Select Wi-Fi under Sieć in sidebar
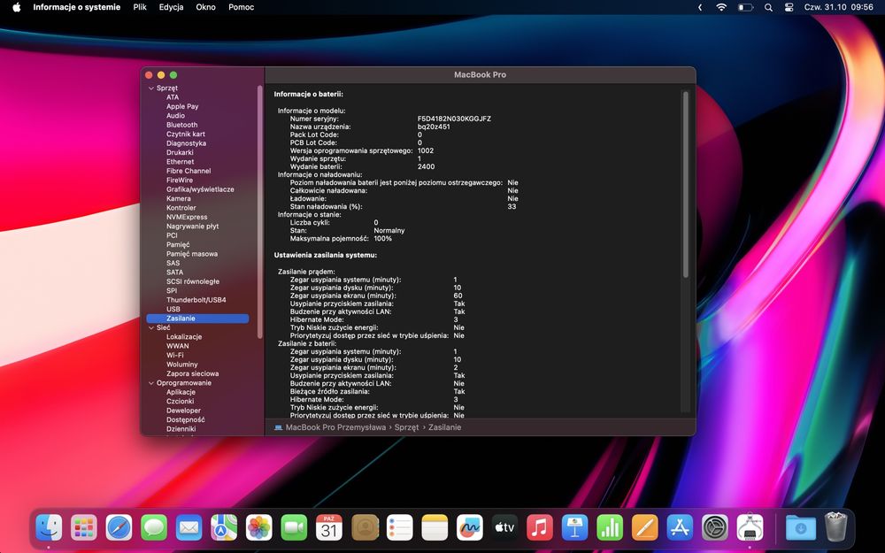This screenshot has width=885, height=553. (x=174, y=355)
